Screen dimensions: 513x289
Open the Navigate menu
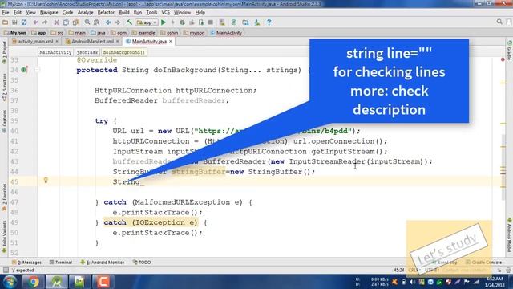point(49,13)
